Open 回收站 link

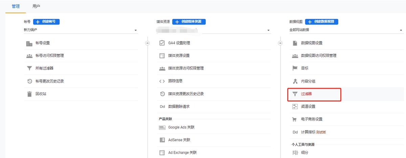(41, 94)
